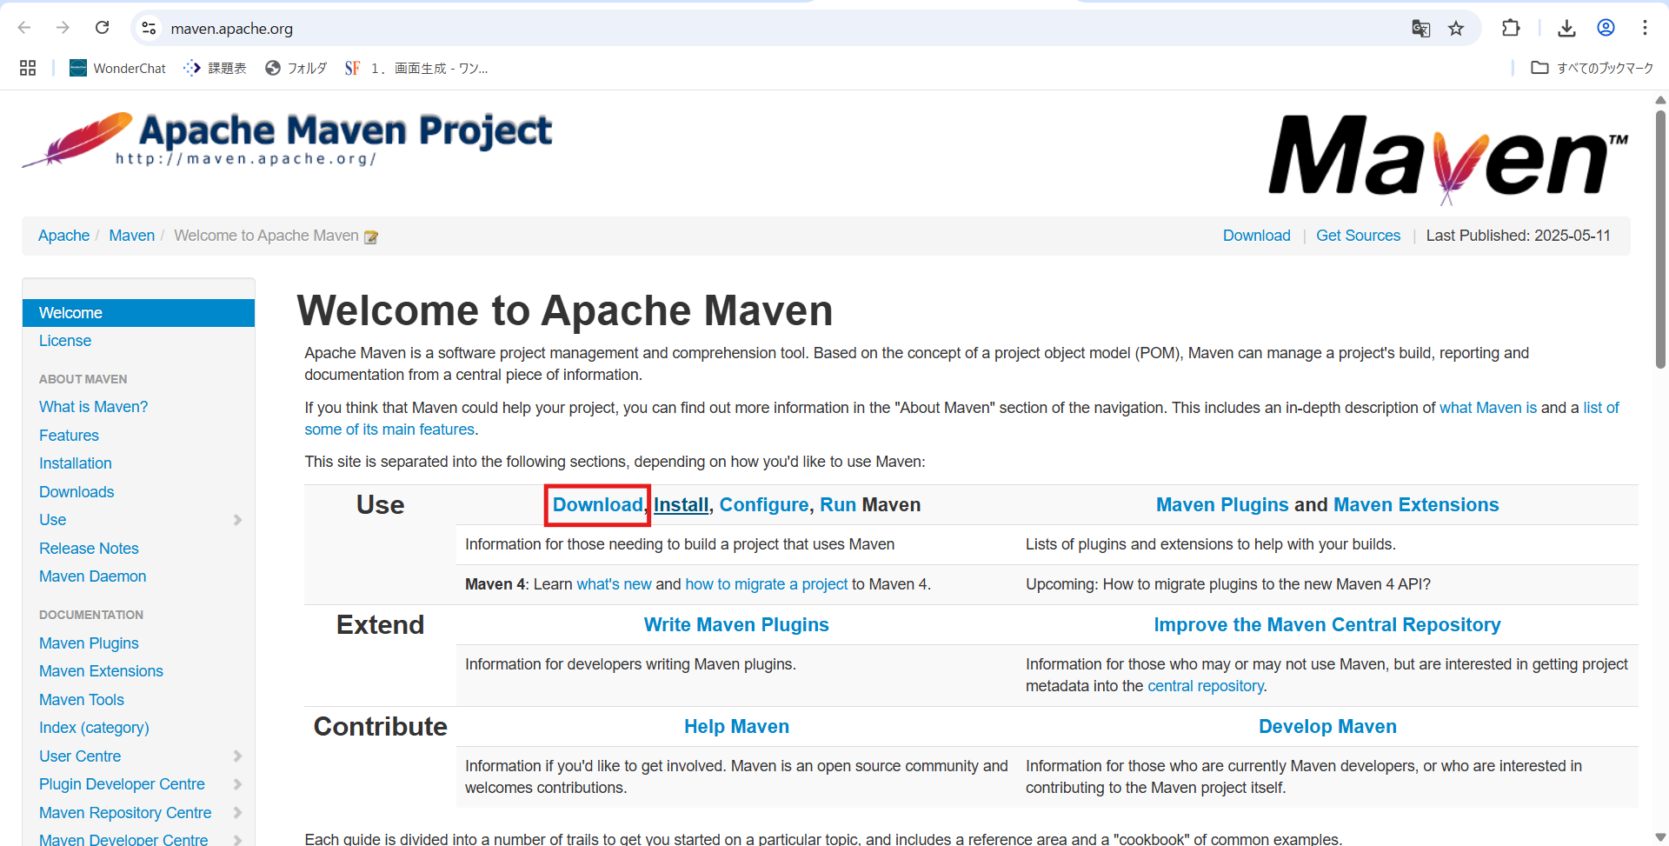Image resolution: width=1669 pixels, height=846 pixels.
Task: Click the address bar URL field
Action: 782,29
